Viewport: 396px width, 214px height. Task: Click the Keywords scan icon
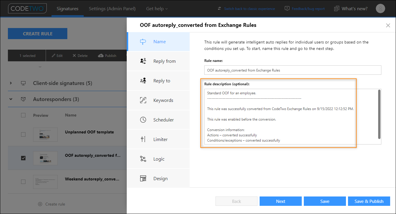pyautogui.click(x=143, y=100)
